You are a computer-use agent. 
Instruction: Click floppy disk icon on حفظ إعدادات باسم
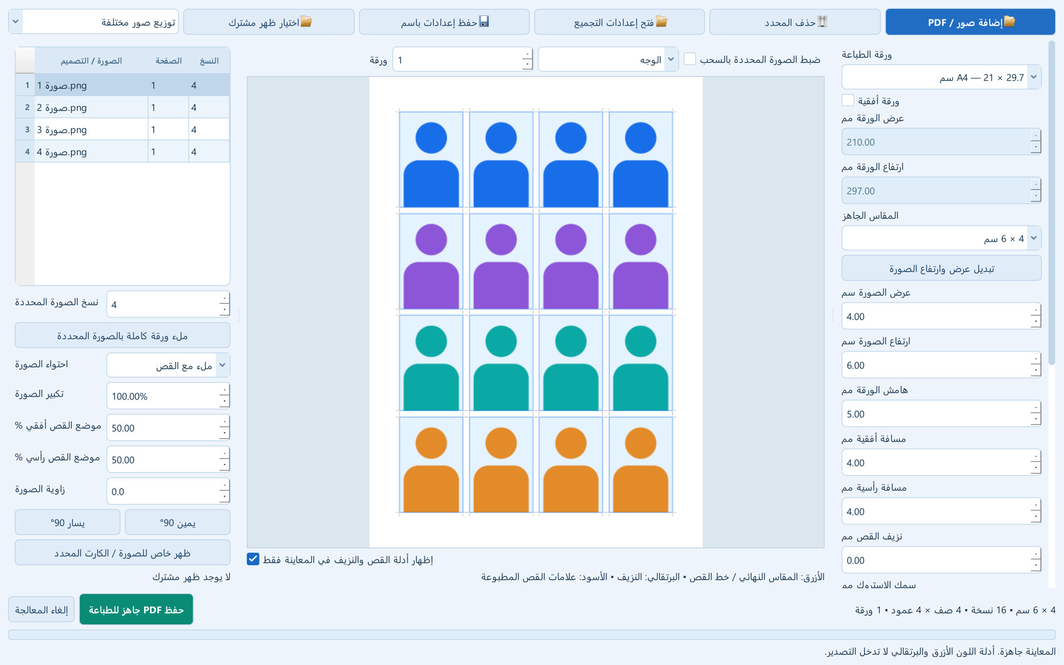(484, 22)
